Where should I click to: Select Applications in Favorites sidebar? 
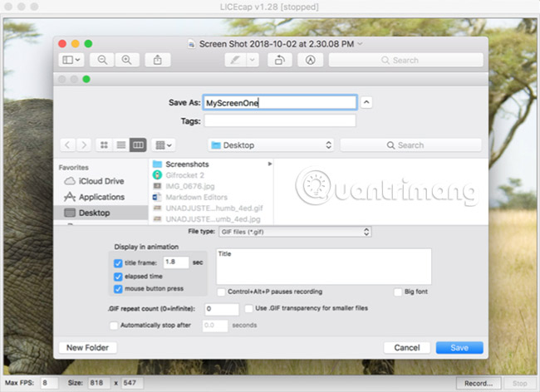101,197
